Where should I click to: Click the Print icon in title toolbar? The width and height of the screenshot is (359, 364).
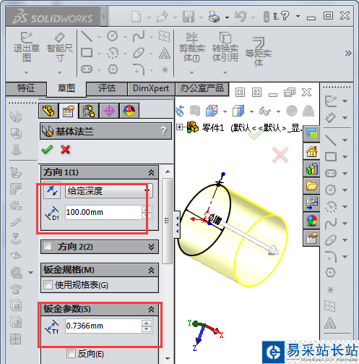click(214, 17)
